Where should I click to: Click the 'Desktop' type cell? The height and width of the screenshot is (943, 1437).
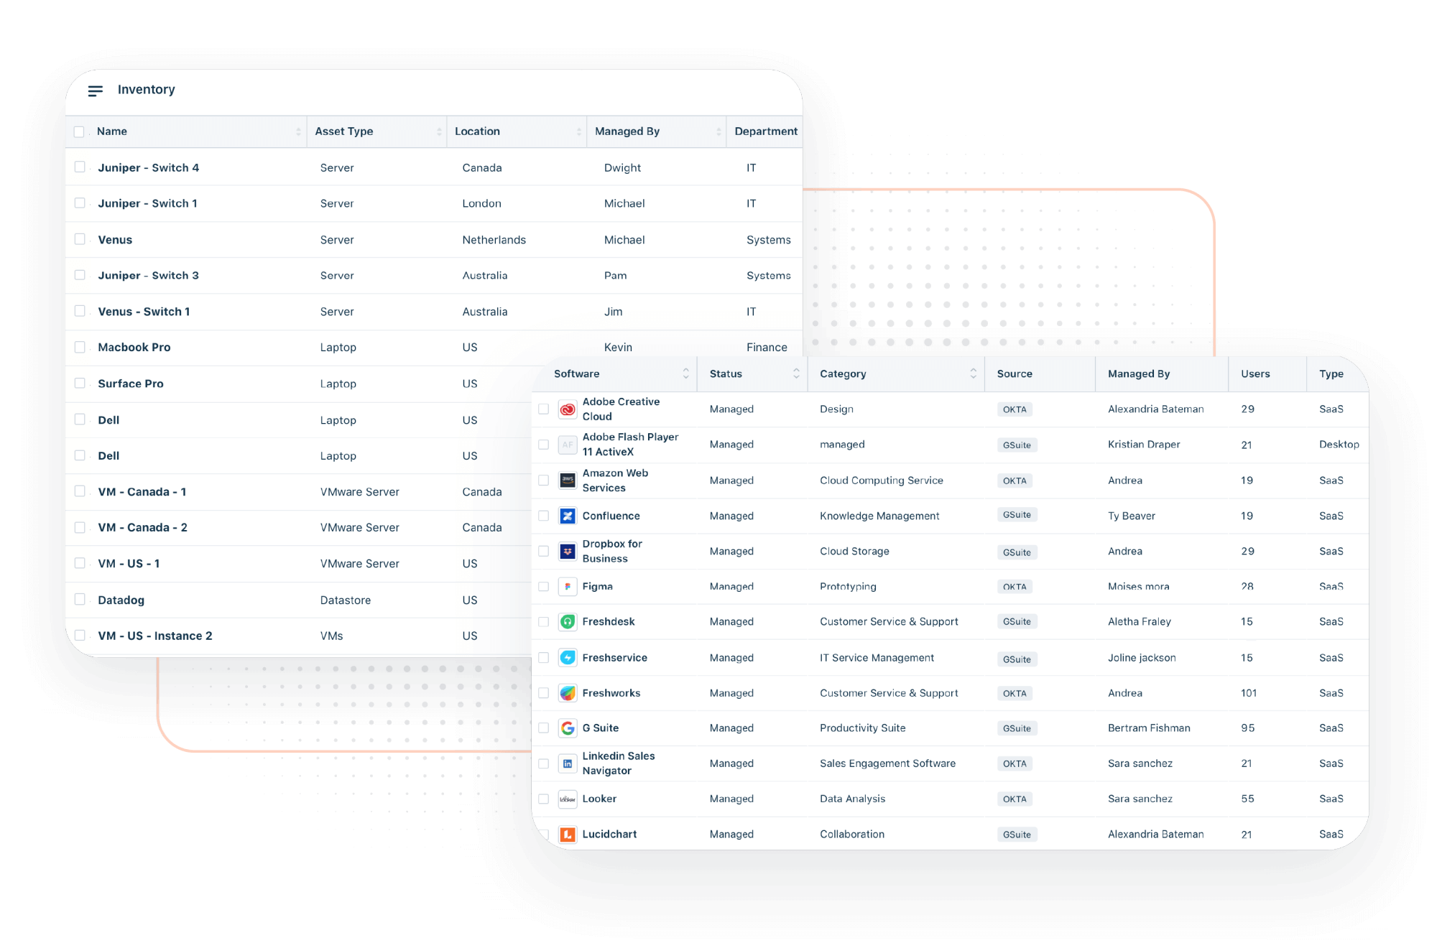coord(1339,445)
